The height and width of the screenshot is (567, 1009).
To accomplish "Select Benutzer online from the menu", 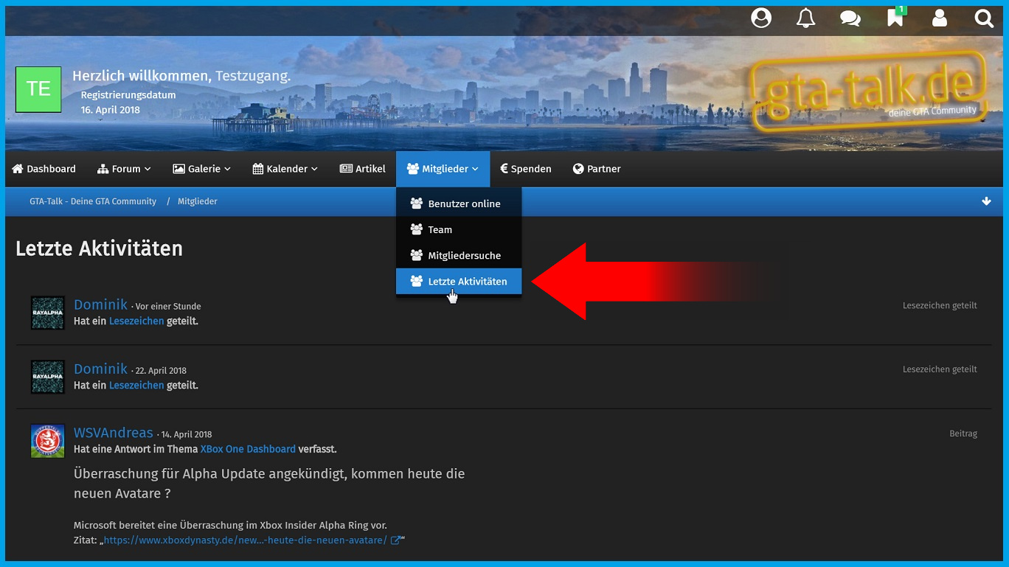I will coord(464,204).
